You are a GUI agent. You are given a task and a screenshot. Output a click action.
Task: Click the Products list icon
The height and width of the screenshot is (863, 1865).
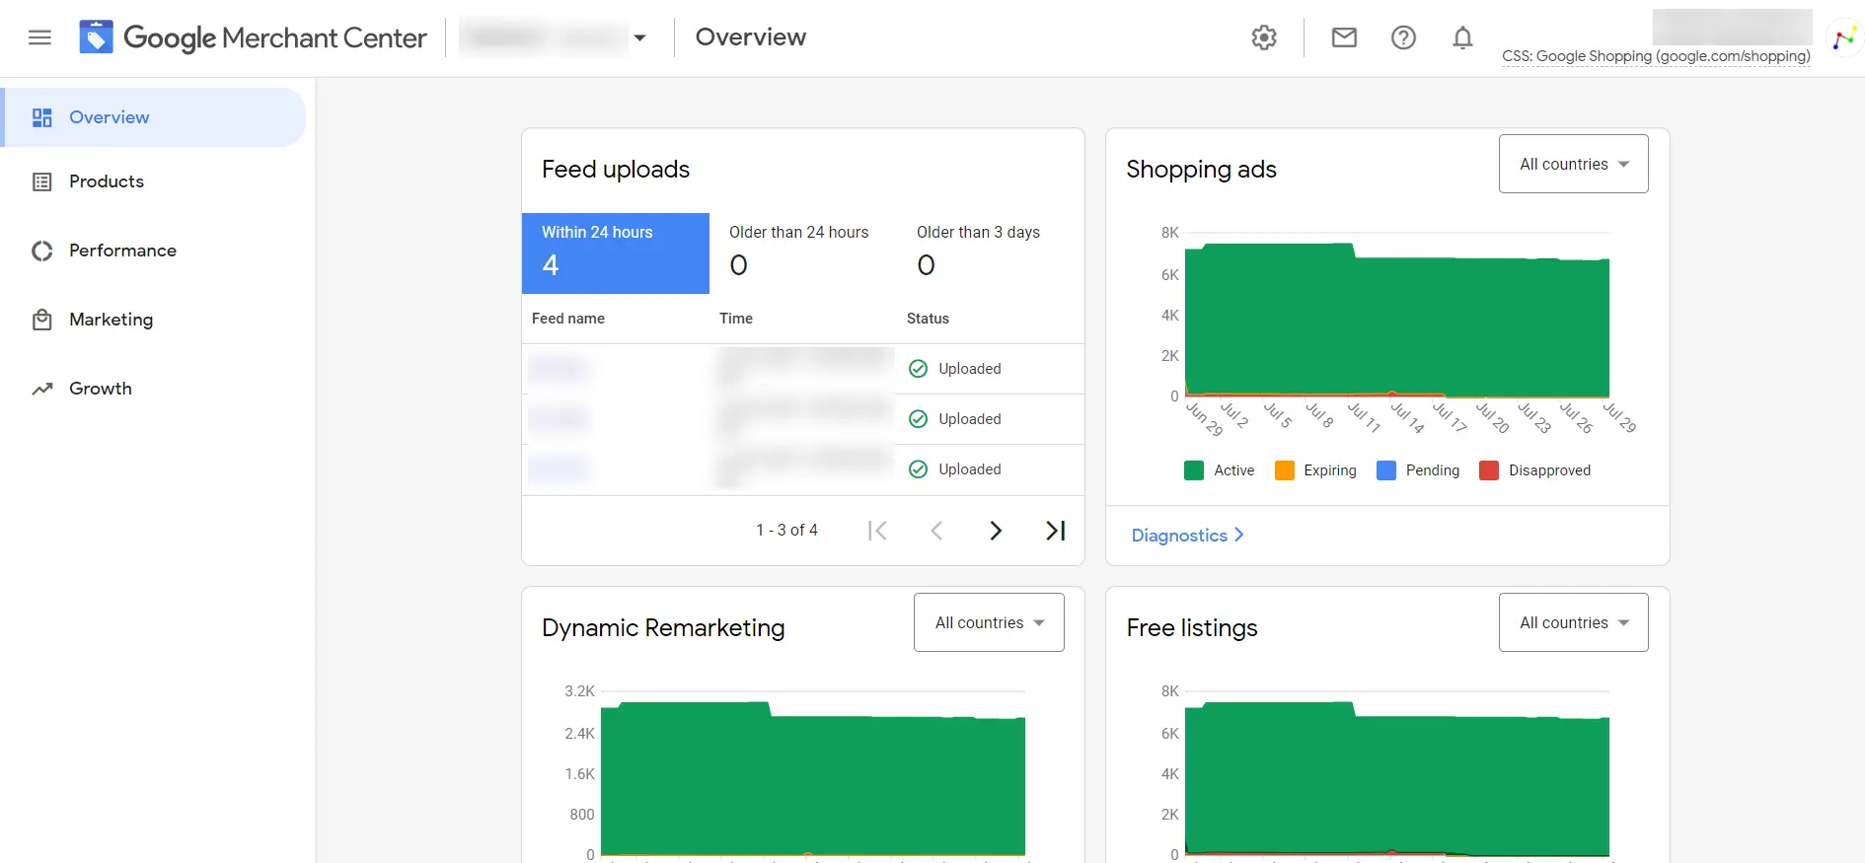(x=41, y=181)
